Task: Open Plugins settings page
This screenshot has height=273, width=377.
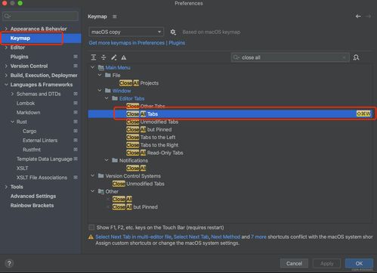Action: (x=19, y=57)
